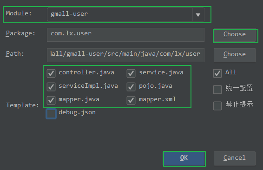
Task: Enable the debug.json checkbox
Action: pyautogui.click(x=51, y=114)
